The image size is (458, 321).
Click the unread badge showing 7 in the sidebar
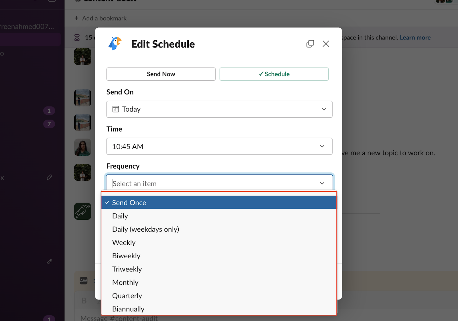click(x=49, y=124)
